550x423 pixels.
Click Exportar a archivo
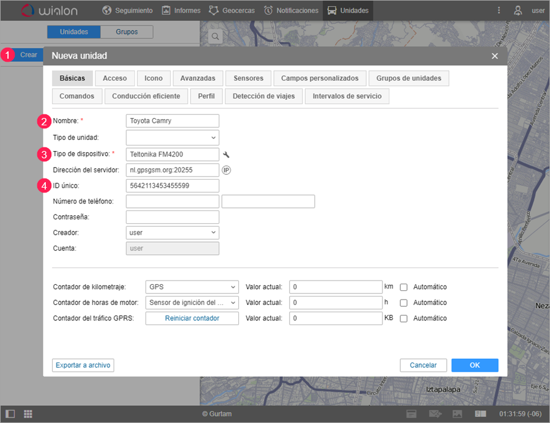(83, 365)
